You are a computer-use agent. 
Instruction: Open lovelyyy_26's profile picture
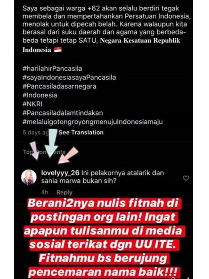29,177
